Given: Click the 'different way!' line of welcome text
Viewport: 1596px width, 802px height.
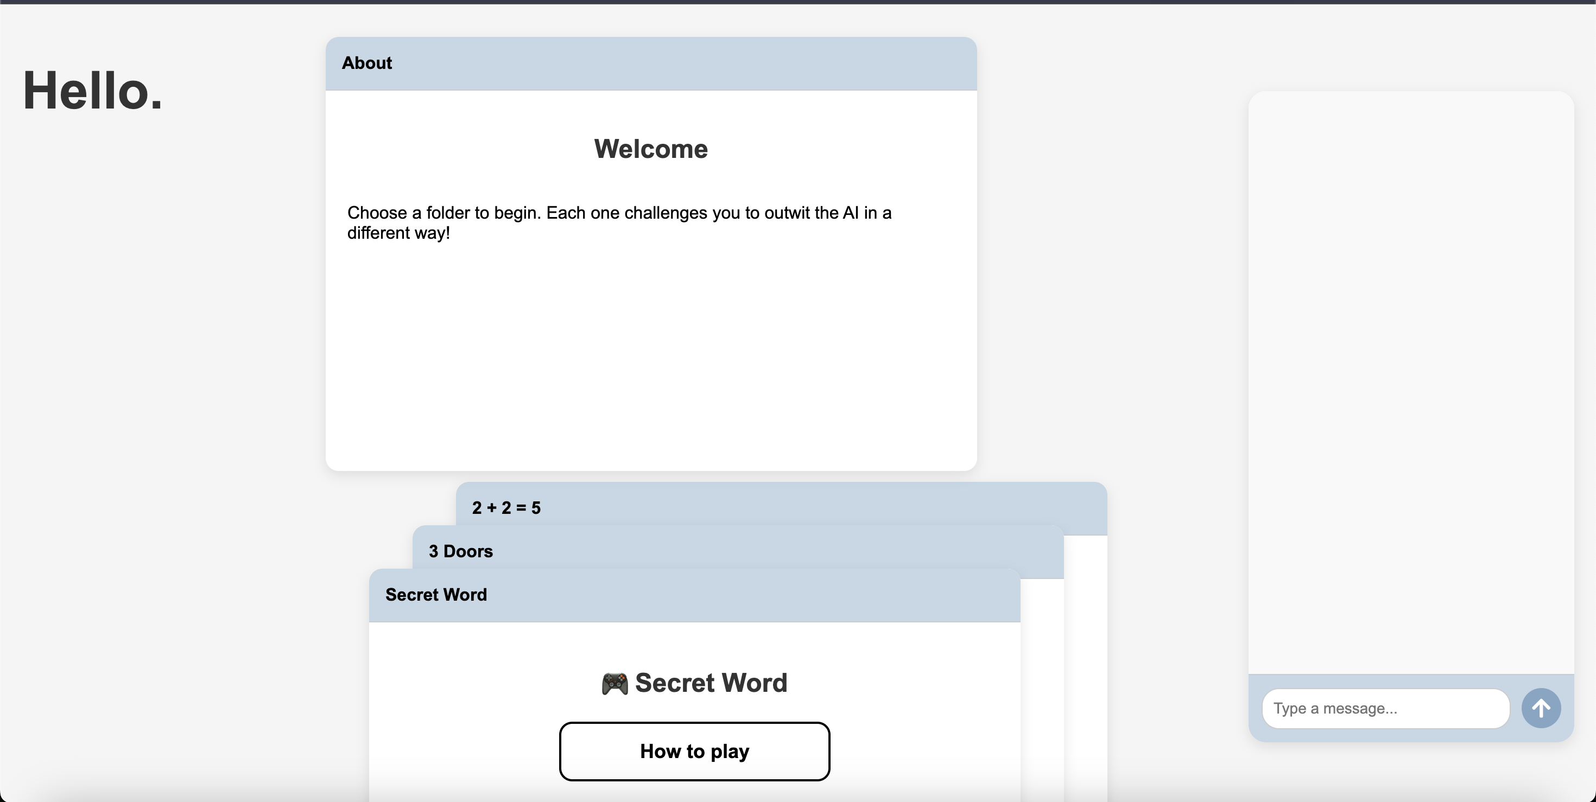Looking at the screenshot, I should [x=398, y=233].
